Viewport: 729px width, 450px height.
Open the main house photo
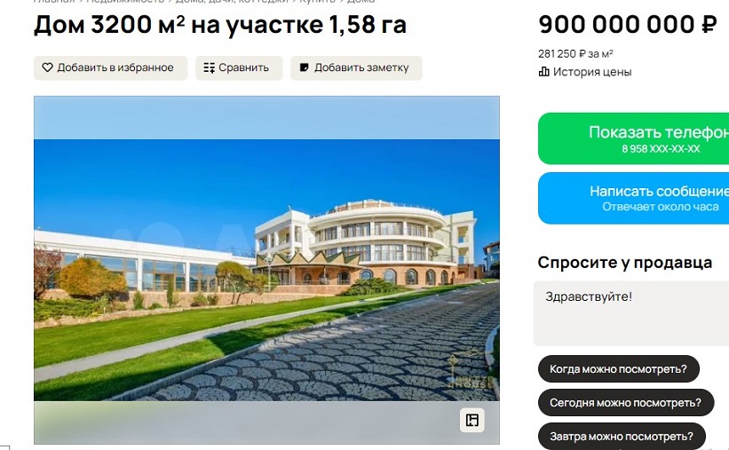pyautogui.click(x=267, y=270)
